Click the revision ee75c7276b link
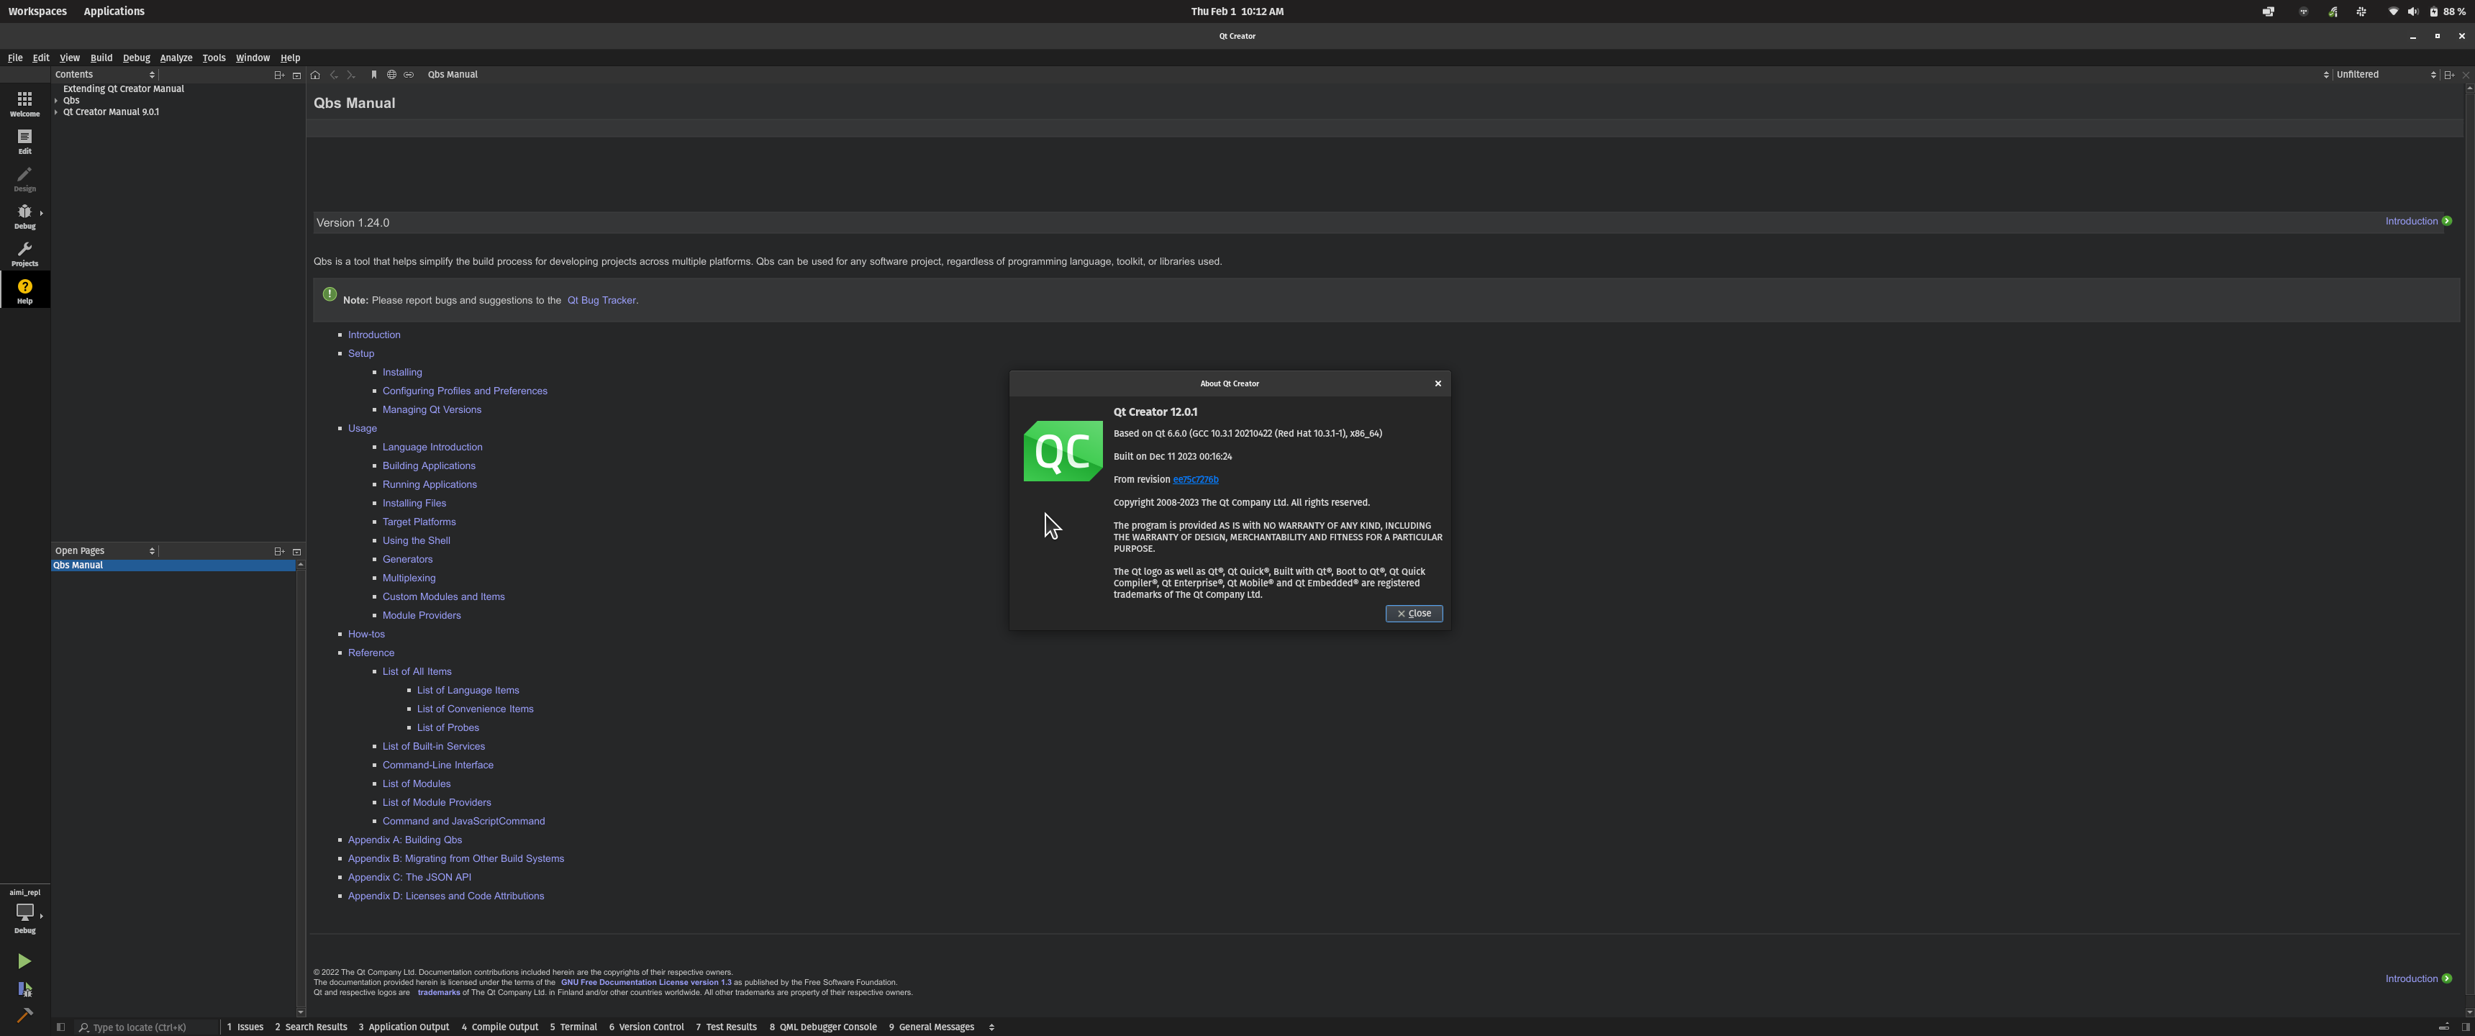 click(x=1195, y=480)
